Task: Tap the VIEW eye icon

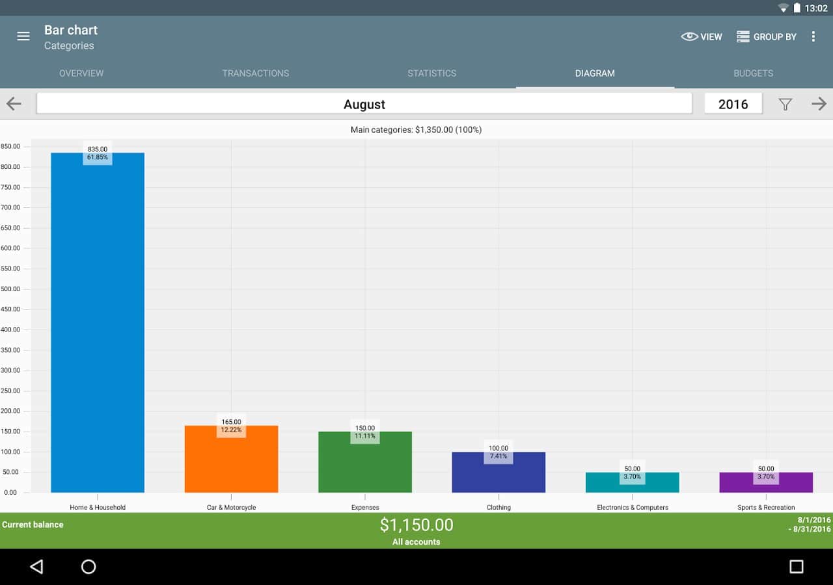Action: (690, 36)
